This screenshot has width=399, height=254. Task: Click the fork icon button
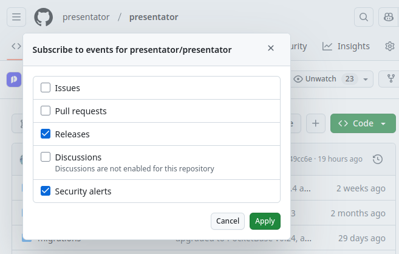[390, 78]
